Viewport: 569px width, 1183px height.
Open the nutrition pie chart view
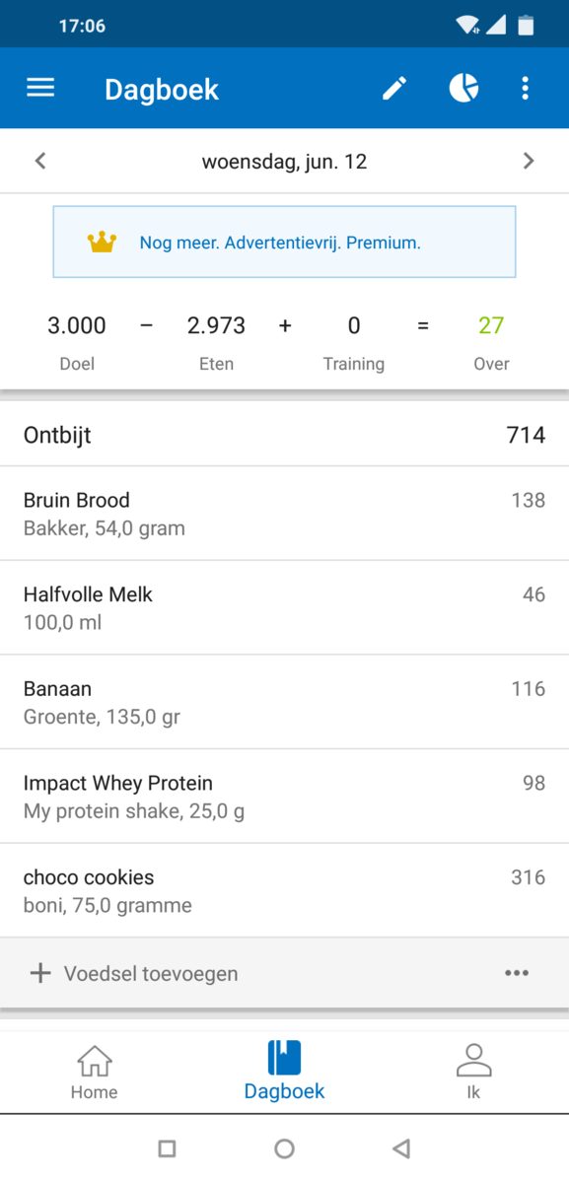click(x=462, y=88)
